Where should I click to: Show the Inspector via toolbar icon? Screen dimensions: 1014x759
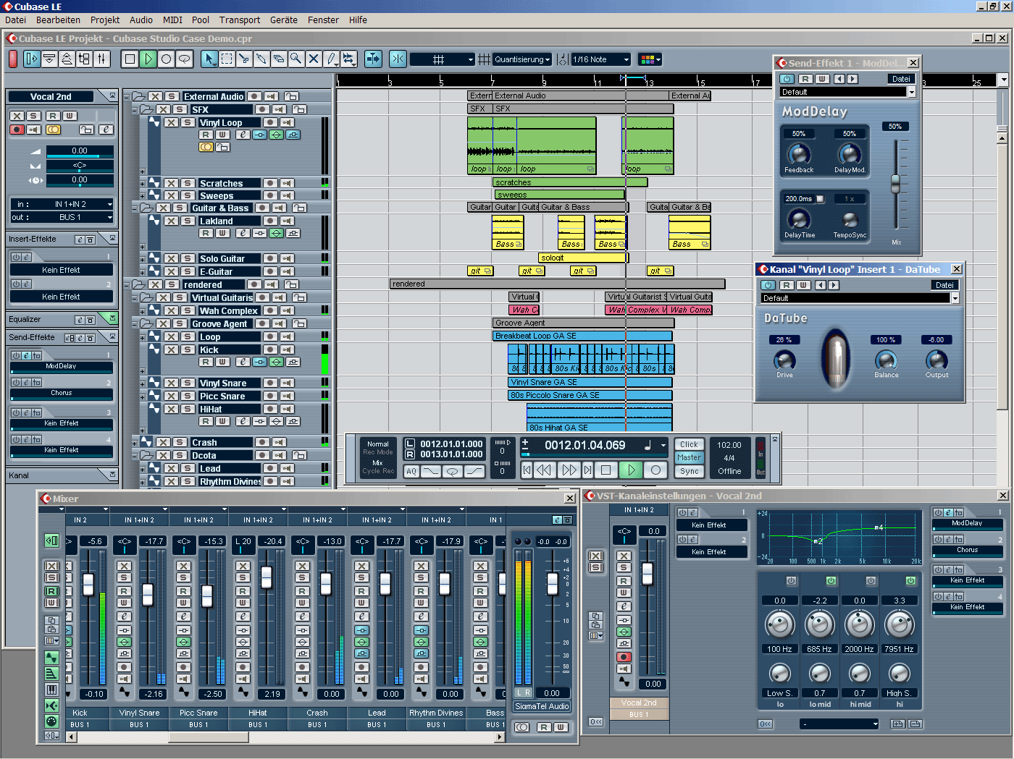click(x=32, y=59)
